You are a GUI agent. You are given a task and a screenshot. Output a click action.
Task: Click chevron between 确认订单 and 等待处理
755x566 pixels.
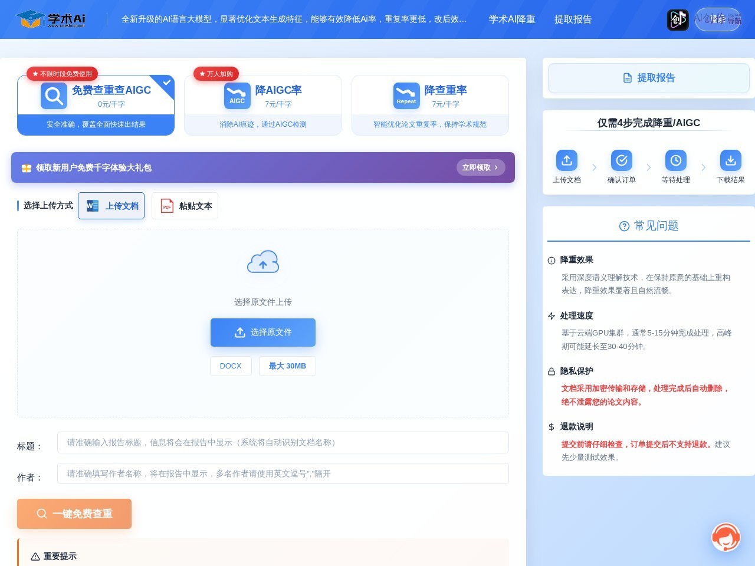click(649, 167)
